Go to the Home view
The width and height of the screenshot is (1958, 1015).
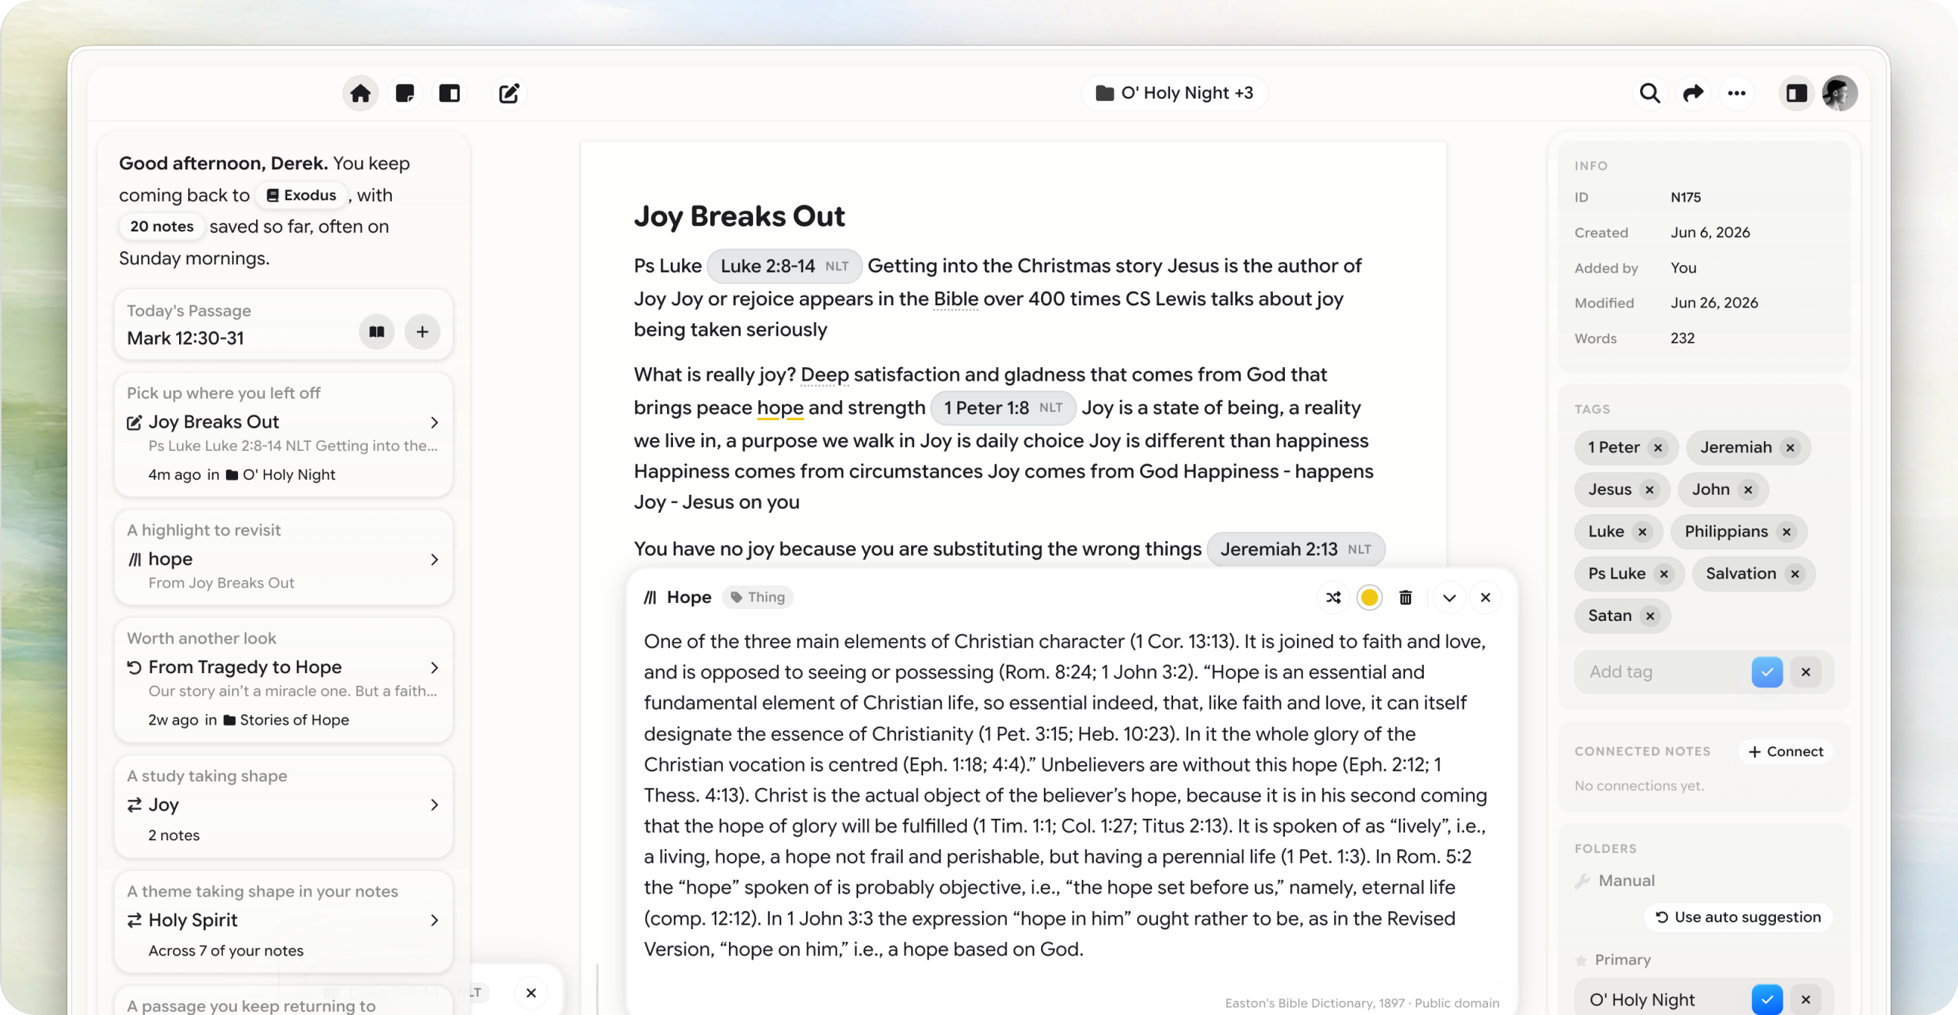[360, 93]
